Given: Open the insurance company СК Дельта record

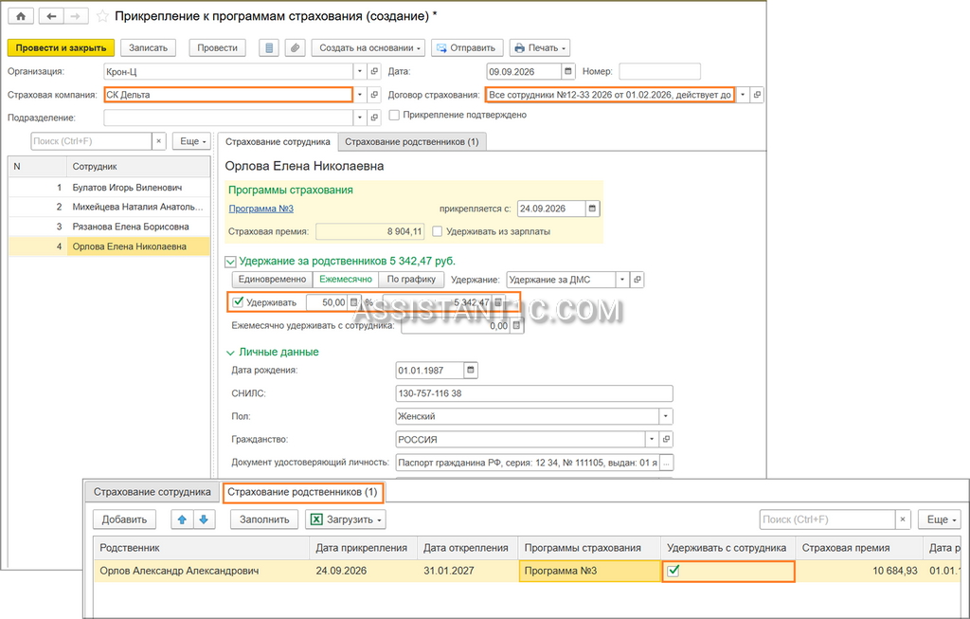Looking at the screenshot, I should pyautogui.click(x=374, y=95).
